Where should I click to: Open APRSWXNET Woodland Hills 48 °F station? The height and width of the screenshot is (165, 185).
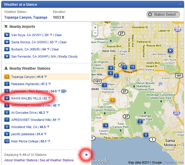pyautogui.click(x=35, y=105)
